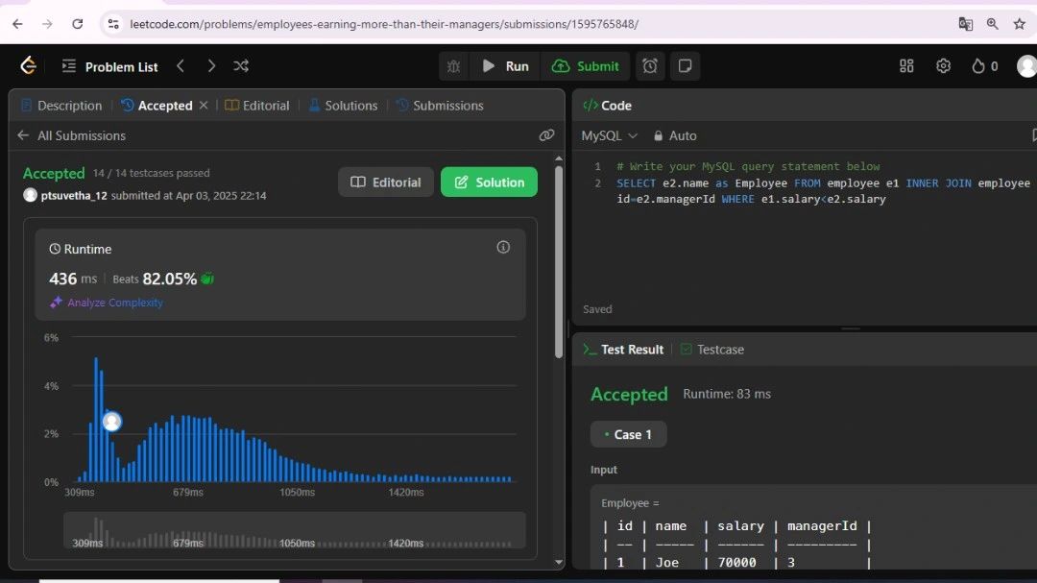
Task: Click the '14 / 14 testcases passed' text
Action: pos(151,173)
